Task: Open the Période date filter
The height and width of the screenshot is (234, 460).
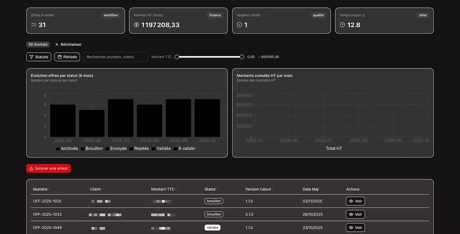Action: pyautogui.click(x=67, y=57)
